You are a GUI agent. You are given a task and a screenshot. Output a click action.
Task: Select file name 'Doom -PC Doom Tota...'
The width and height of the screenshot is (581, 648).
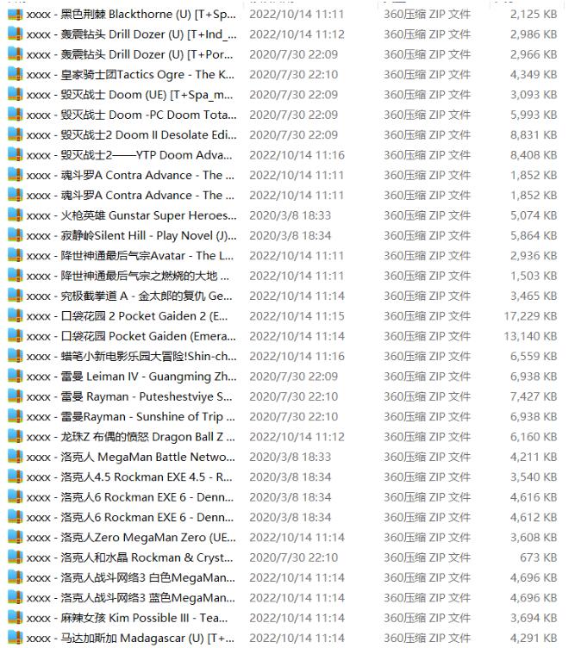pyautogui.click(x=132, y=115)
